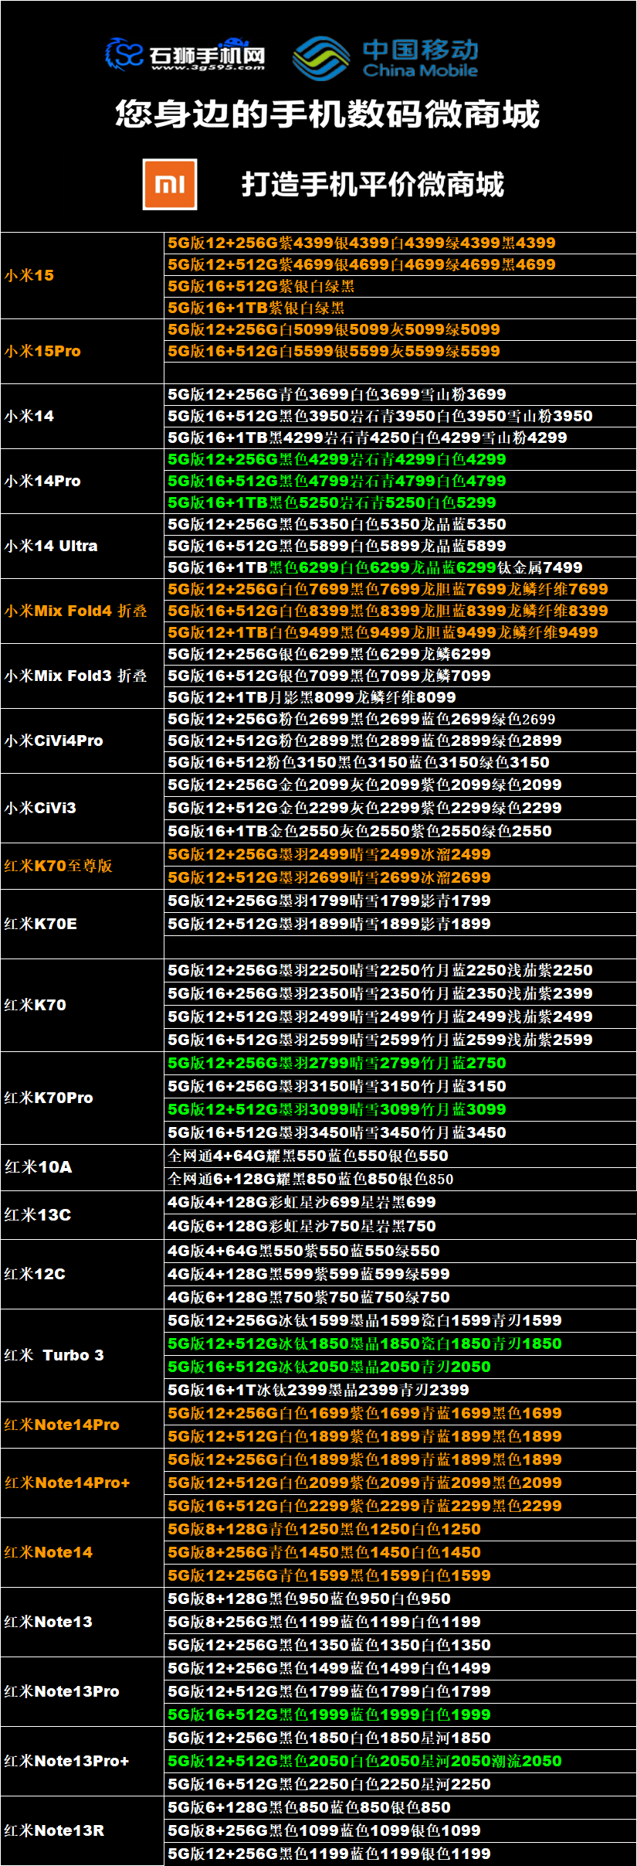Image resolution: width=637 pixels, height=1866 pixels.
Task: Select the 小米14 Ultra model cell
Action: pos(83,546)
